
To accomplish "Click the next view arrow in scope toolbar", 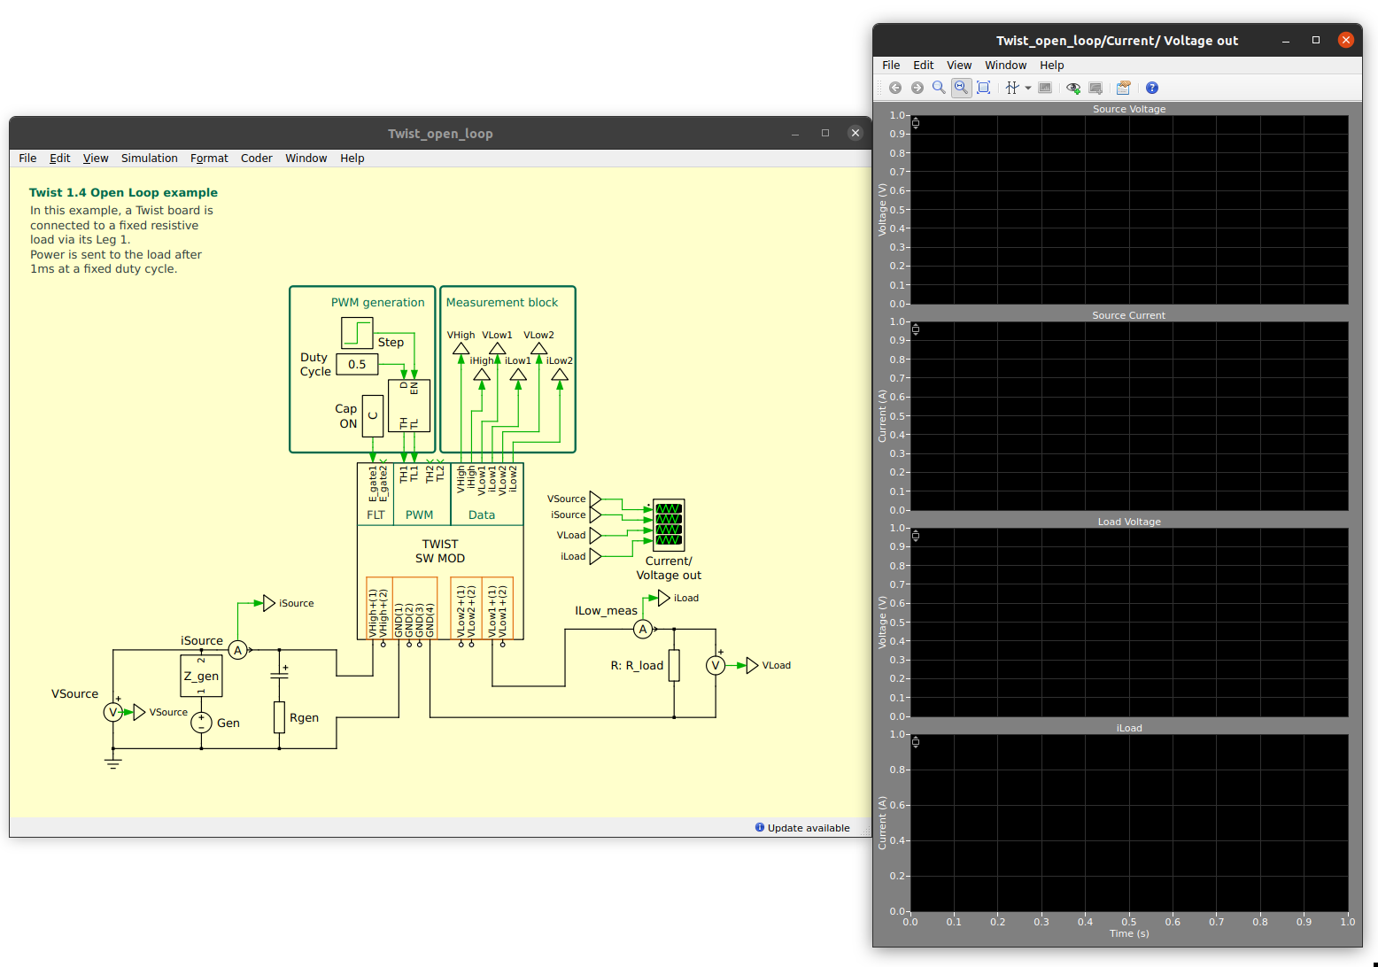I will coord(917,88).
